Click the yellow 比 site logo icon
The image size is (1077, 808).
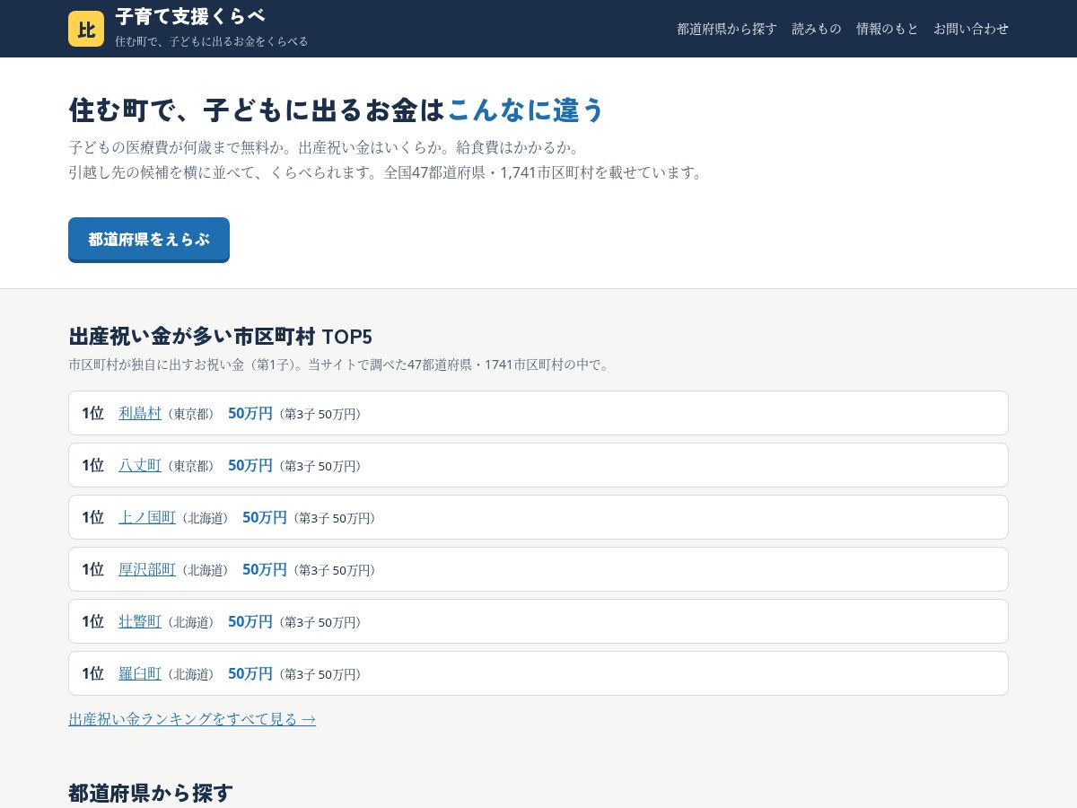click(86, 29)
